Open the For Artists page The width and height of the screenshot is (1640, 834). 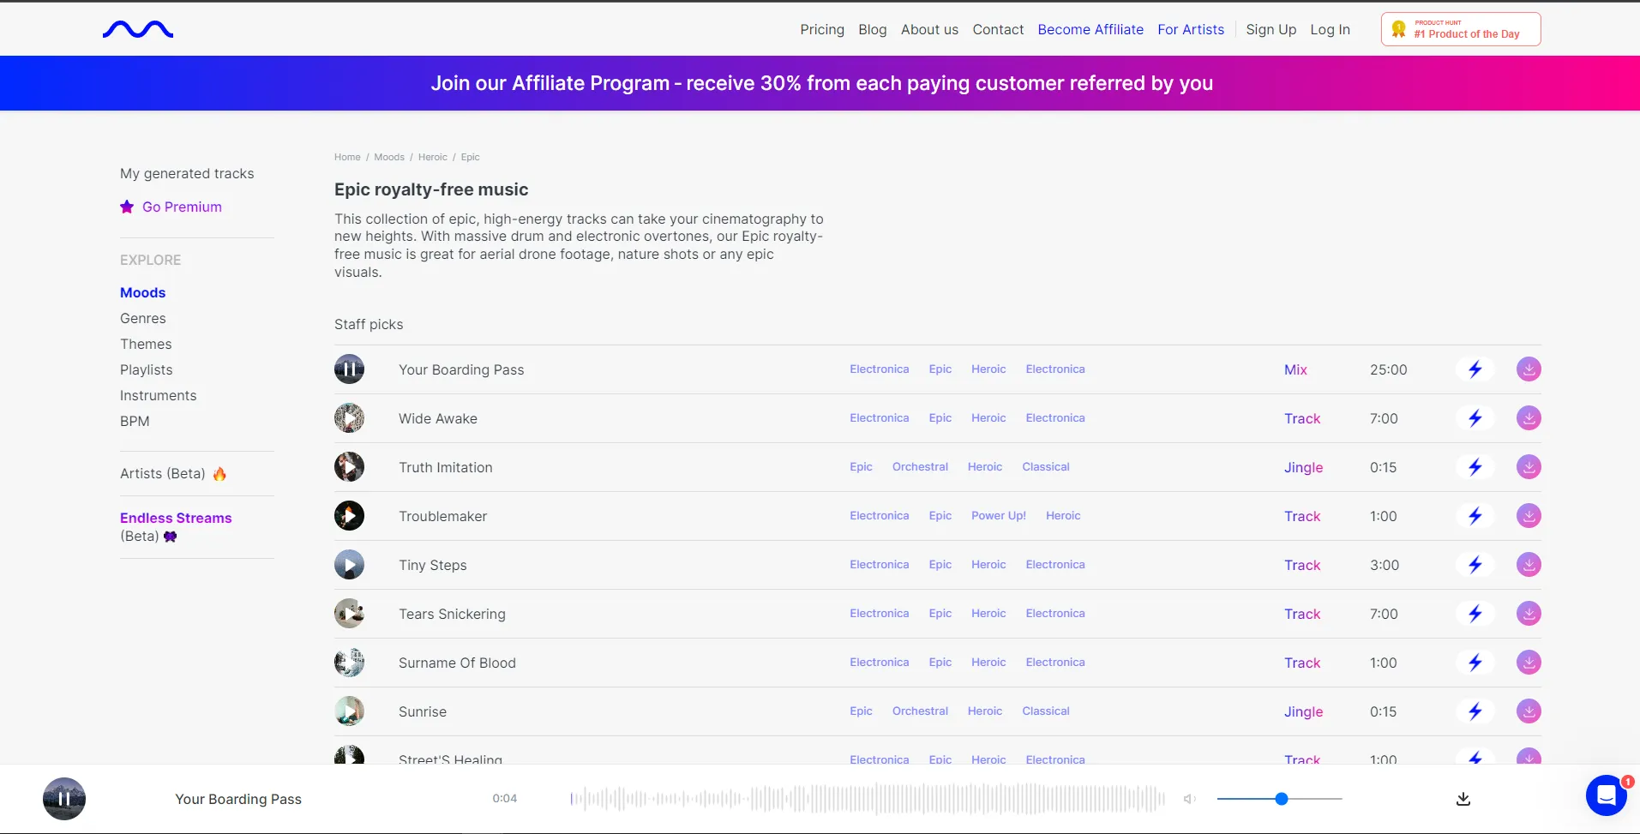click(1191, 29)
